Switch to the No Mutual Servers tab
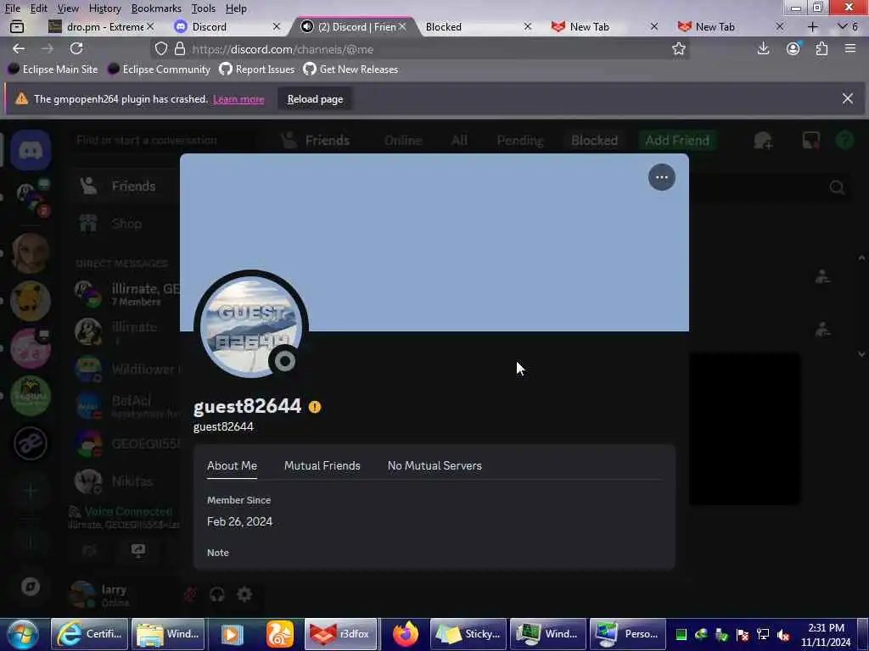The image size is (869, 651). [434, 465]
